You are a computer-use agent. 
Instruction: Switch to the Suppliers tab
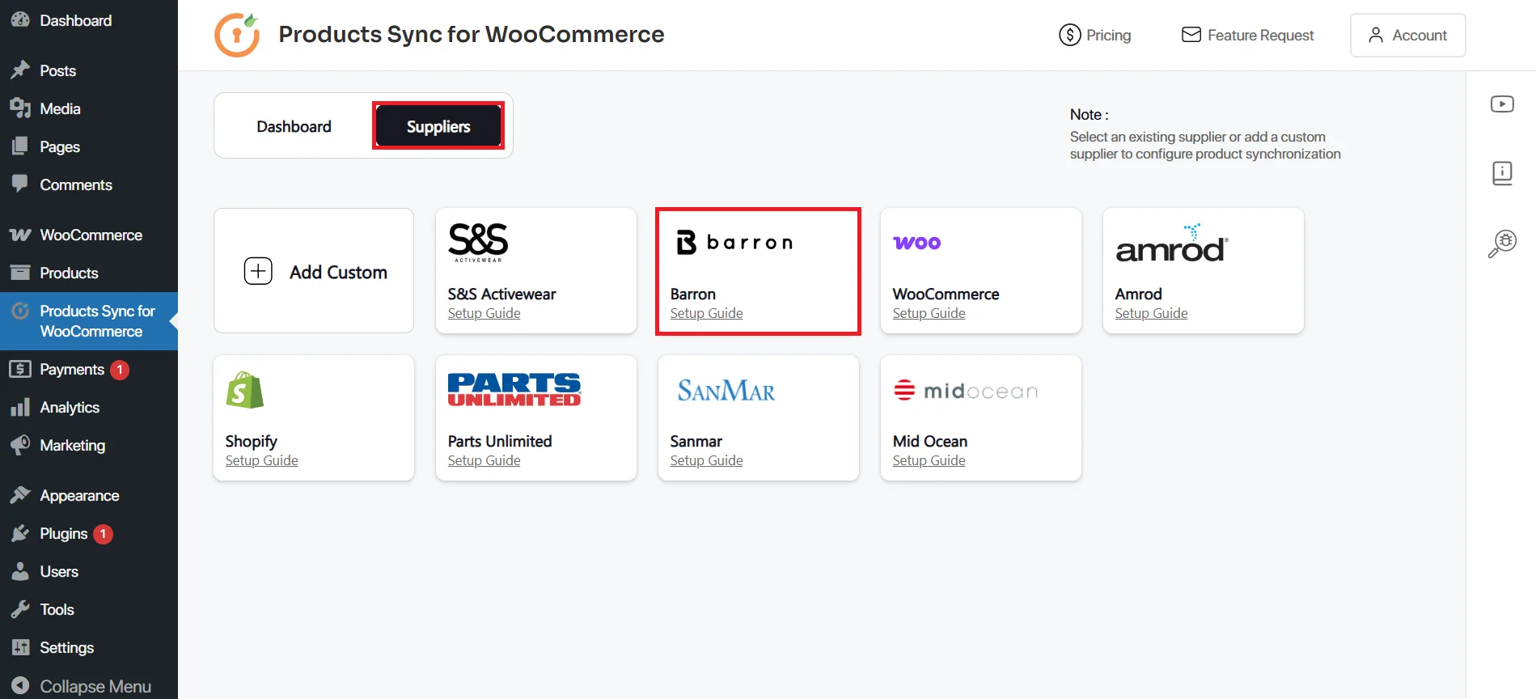(438, 125)
